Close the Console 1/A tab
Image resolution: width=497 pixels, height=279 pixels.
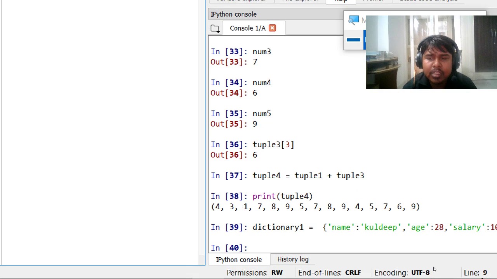[x=273, y=28]
